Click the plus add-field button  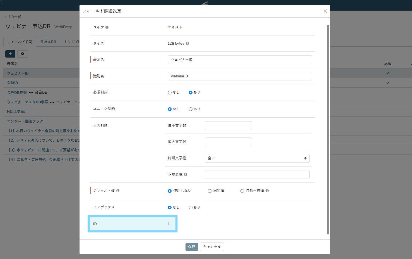coord(10,54)
